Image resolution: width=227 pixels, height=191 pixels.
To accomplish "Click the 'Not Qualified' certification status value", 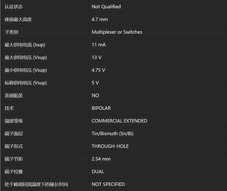I will coord(106,7).
